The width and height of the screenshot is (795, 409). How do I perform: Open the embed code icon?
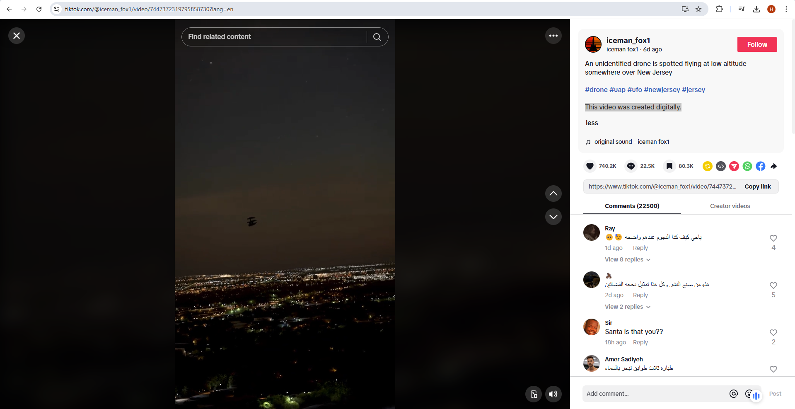(721, 166)
